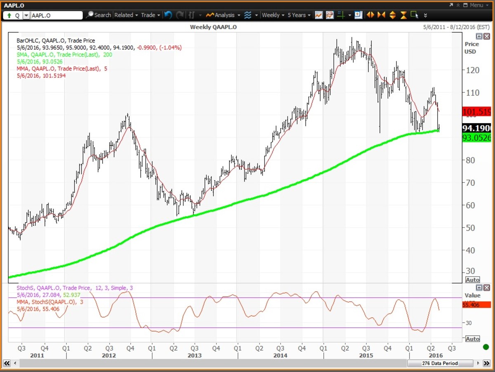Open the 5 Years range dropdown
Viewport: 495px width, 372px height.
pos(299,15)
